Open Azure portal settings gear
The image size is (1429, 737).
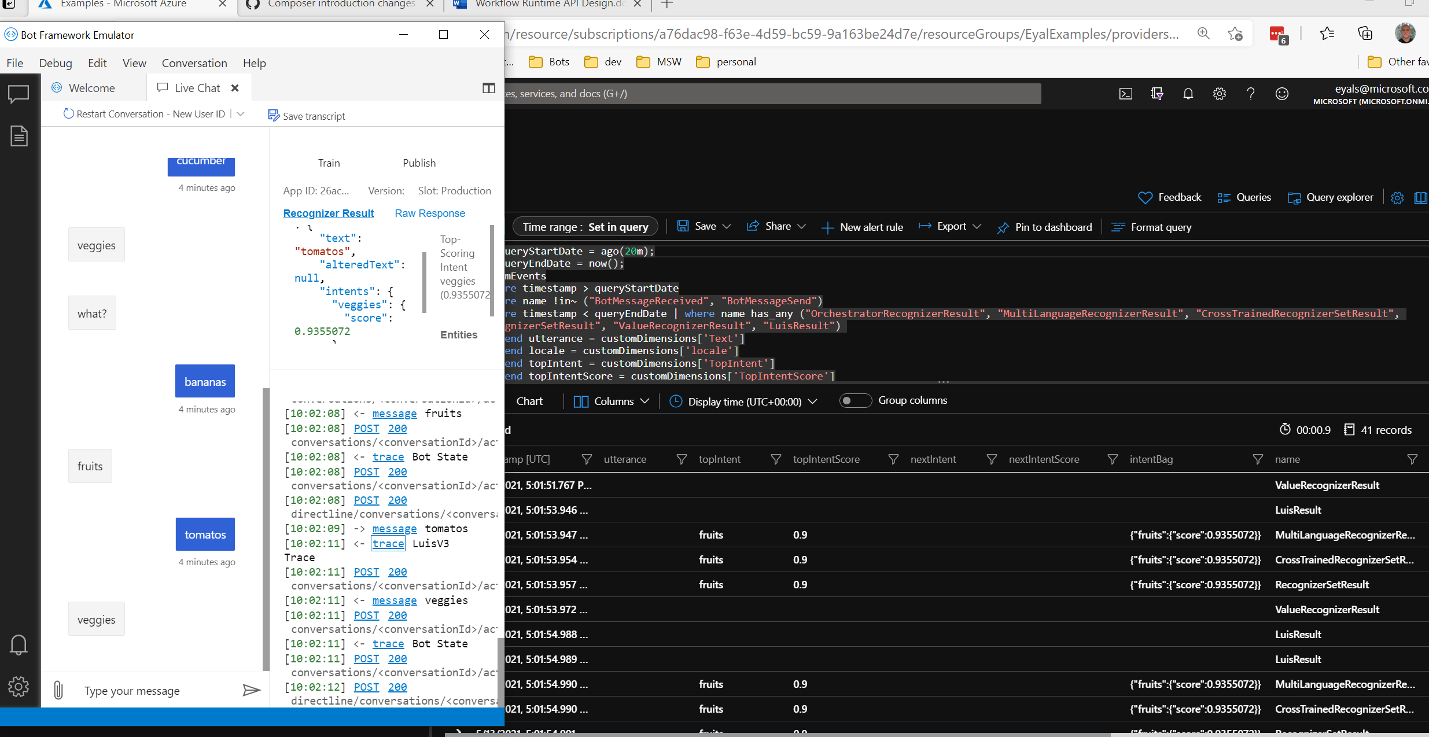coord(1220,93)
